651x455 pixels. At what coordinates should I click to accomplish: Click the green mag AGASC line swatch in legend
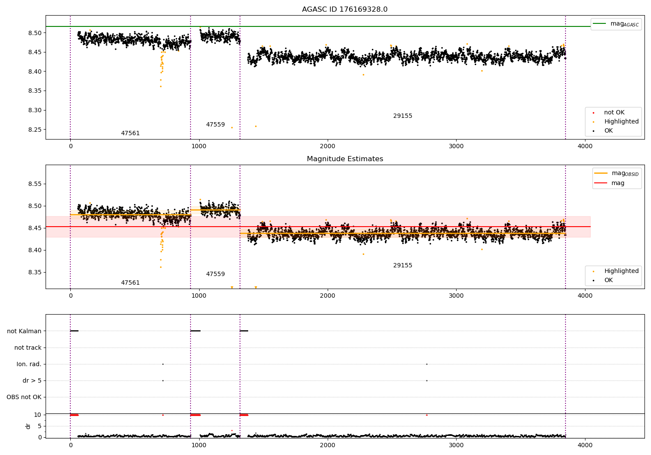point(599,23)
